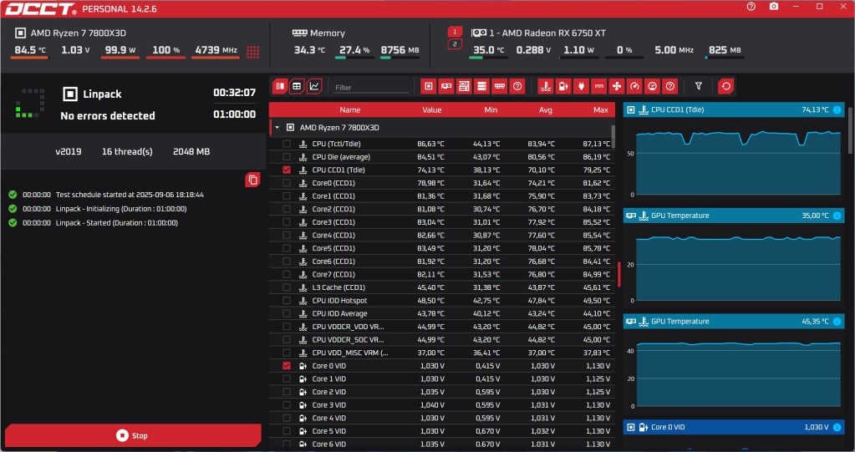Toggle CPU sensors filter icon in toolbar
The image size is (855, 452).
click(429, 86)
